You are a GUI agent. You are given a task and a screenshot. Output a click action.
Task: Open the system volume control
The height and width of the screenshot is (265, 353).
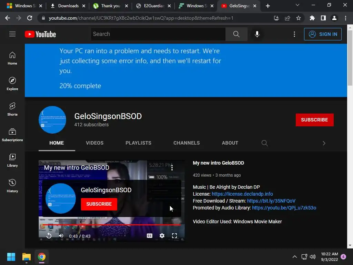click(x=313, y=257)
